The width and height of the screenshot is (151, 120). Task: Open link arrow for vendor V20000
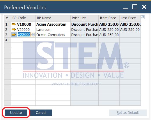[x=14, y=29]
